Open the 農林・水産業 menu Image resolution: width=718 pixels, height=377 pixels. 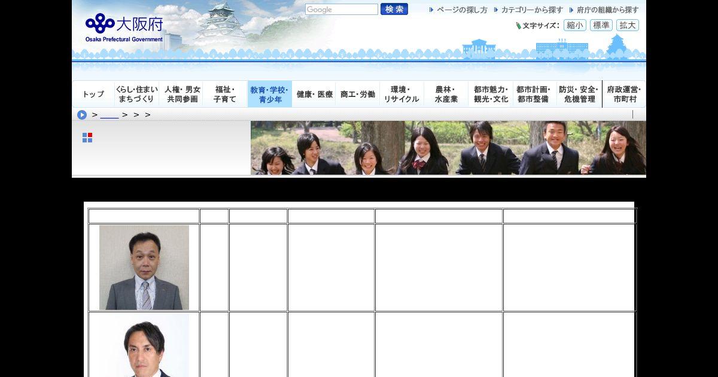tap(446, 95)
